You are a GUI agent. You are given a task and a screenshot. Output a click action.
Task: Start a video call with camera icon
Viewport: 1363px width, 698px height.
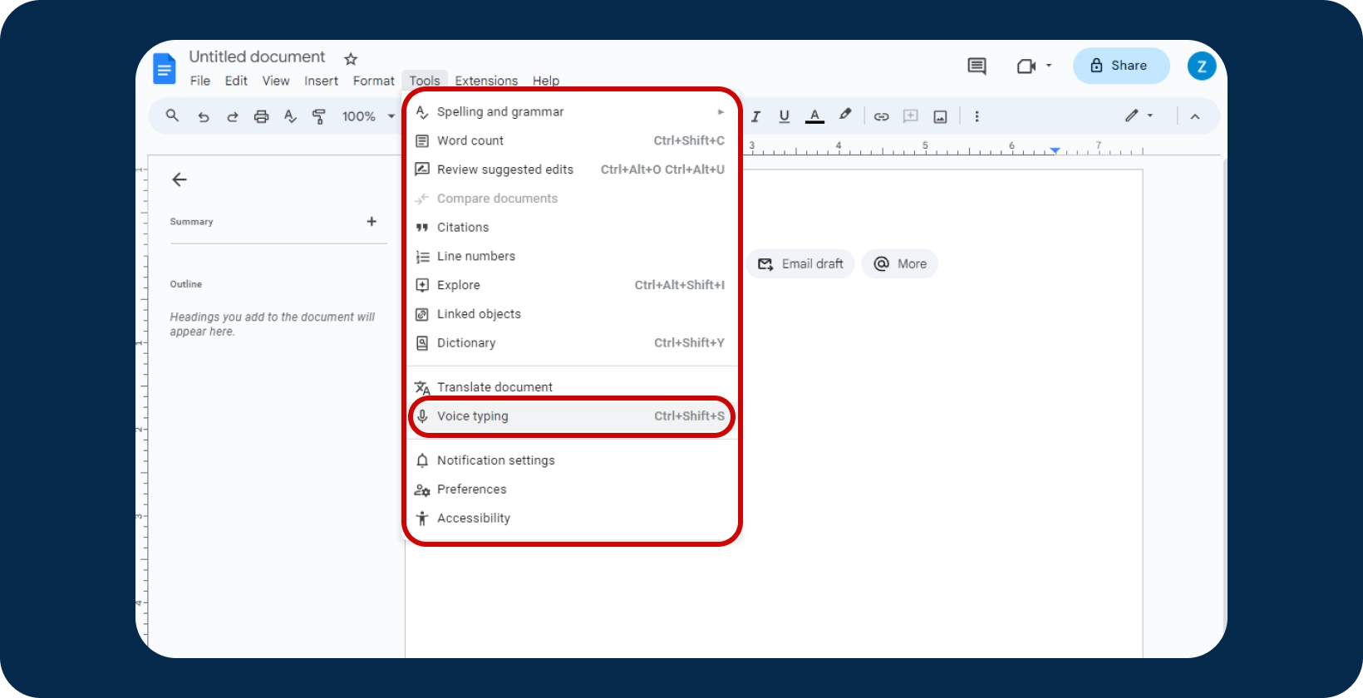1026,66
